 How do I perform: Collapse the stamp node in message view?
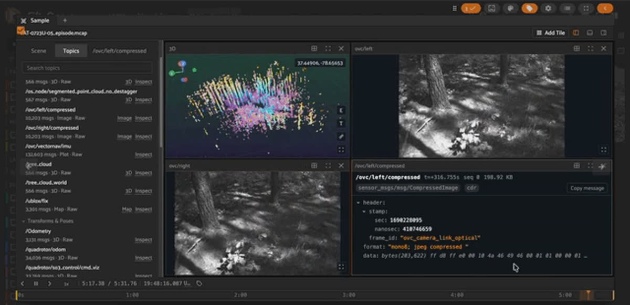[x=364, y=212]
